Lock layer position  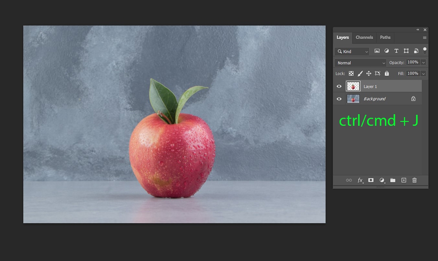[369, 73]
